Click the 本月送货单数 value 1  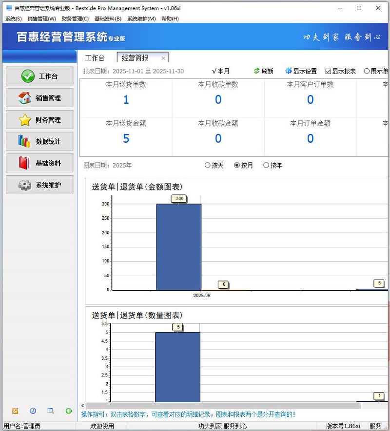pos(126,100)
